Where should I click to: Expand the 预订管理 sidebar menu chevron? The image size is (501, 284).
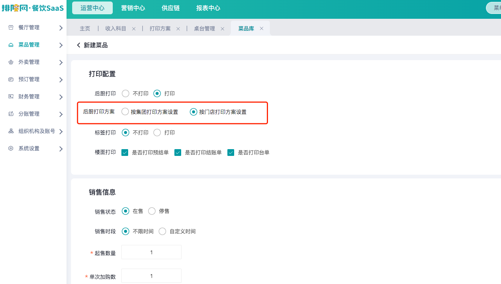point(61,80)
